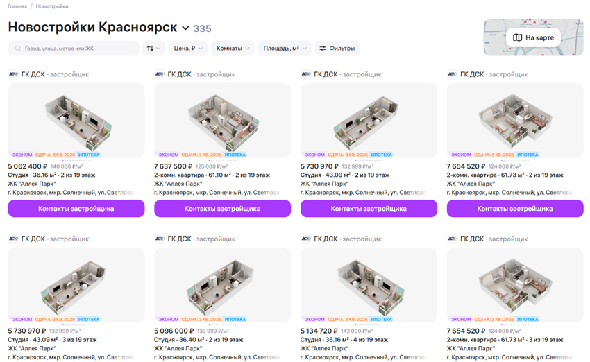Open the Фильтры filters panel
The width and height of the screenshot is (590, 362).
tap(337, 49)
